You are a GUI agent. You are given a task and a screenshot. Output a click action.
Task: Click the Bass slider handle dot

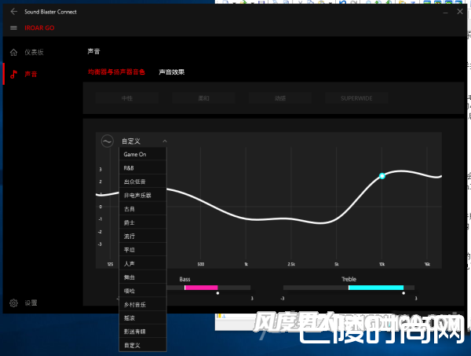point(217,293)
